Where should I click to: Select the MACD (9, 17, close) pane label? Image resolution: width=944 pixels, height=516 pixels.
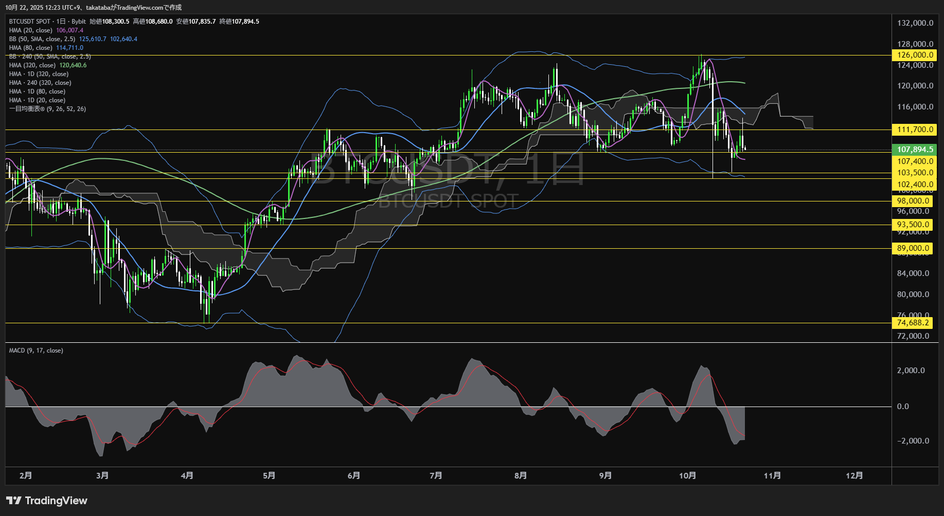click(36, 351)
